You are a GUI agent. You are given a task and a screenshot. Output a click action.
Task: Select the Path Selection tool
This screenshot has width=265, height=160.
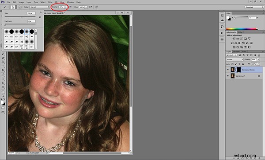pos(3,83)
